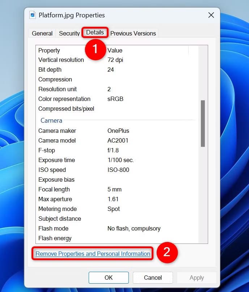Click the OnePlus value
The width and height of the screenshot is (249, 292).
118,131
